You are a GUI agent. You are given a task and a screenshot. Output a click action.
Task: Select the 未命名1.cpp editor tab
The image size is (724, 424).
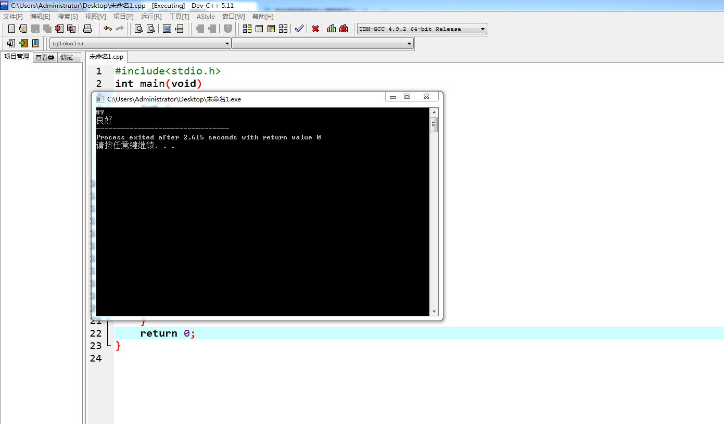pyautogui.click(x=106, y=57)
